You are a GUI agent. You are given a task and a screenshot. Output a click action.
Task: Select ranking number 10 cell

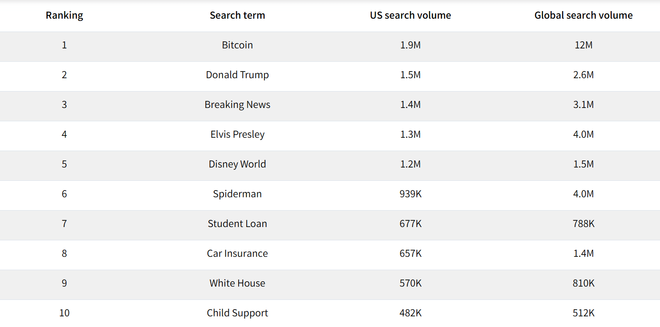point(64,313)
